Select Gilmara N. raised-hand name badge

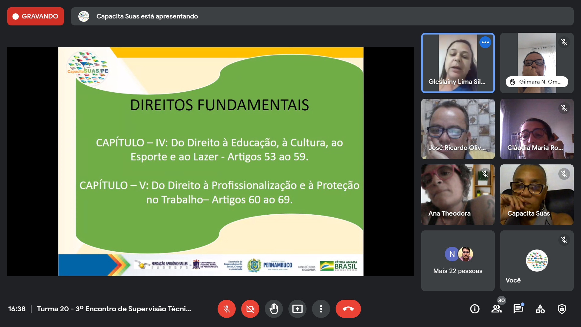click(x=537, y=82)
